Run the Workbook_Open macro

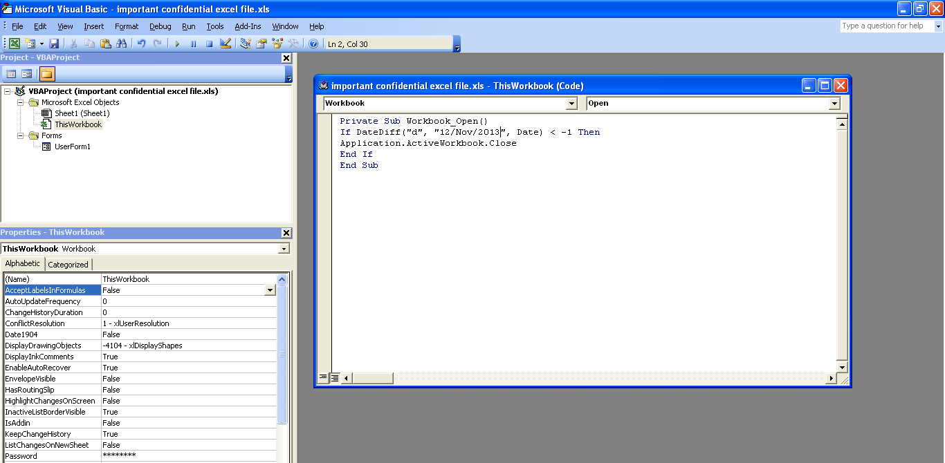coord(177,43)
